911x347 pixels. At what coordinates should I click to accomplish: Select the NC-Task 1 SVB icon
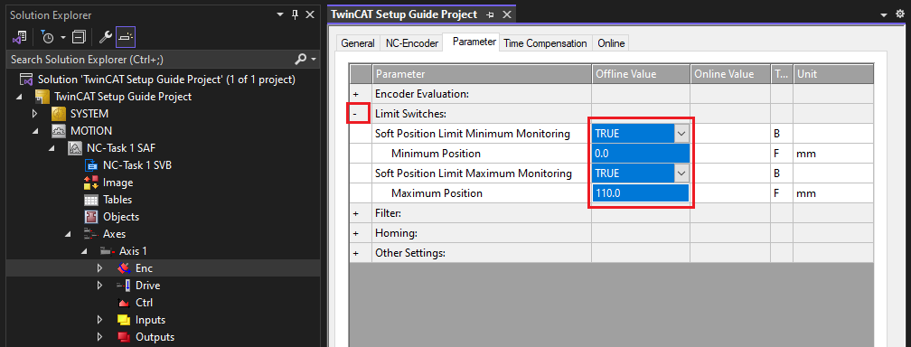91,165
